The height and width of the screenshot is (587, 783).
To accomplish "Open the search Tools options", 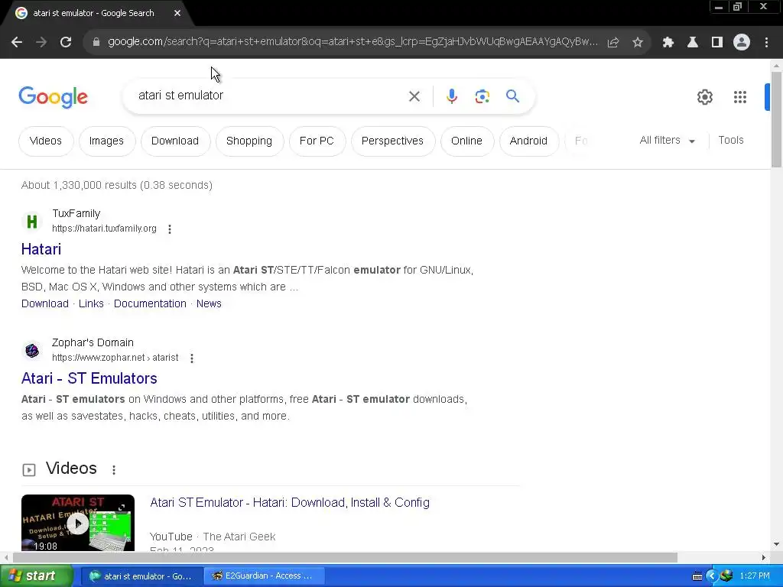I will click(730, 141).
